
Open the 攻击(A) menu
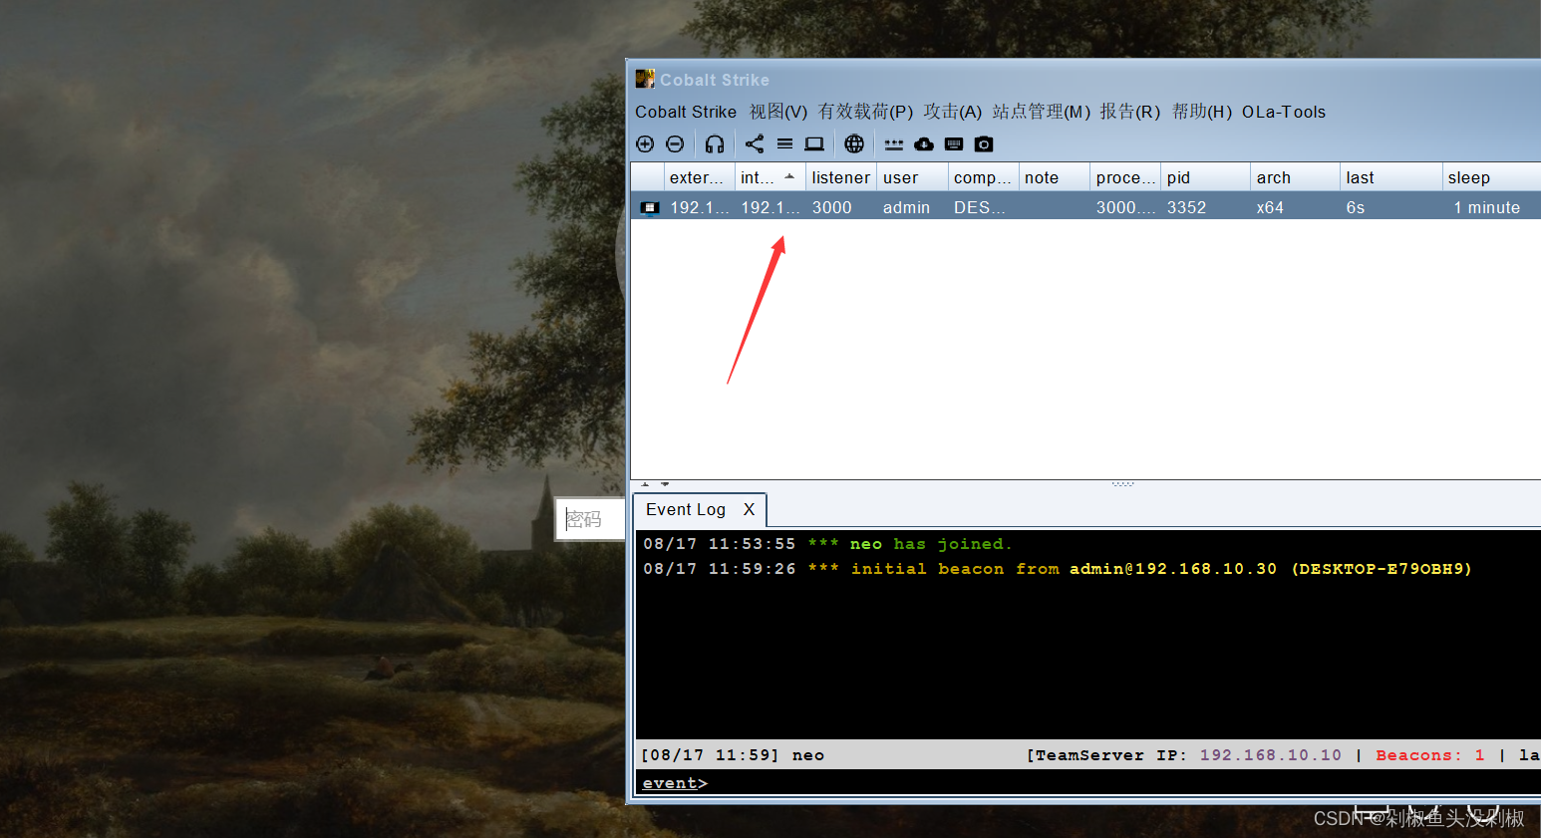(x=952, y=112)
